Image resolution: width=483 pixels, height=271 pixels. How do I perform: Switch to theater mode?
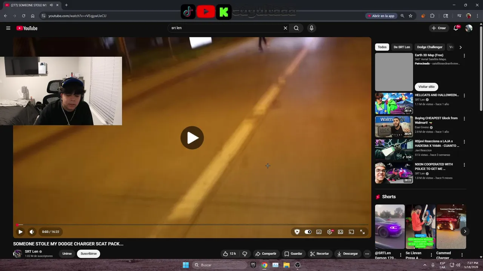coord(340,232)
